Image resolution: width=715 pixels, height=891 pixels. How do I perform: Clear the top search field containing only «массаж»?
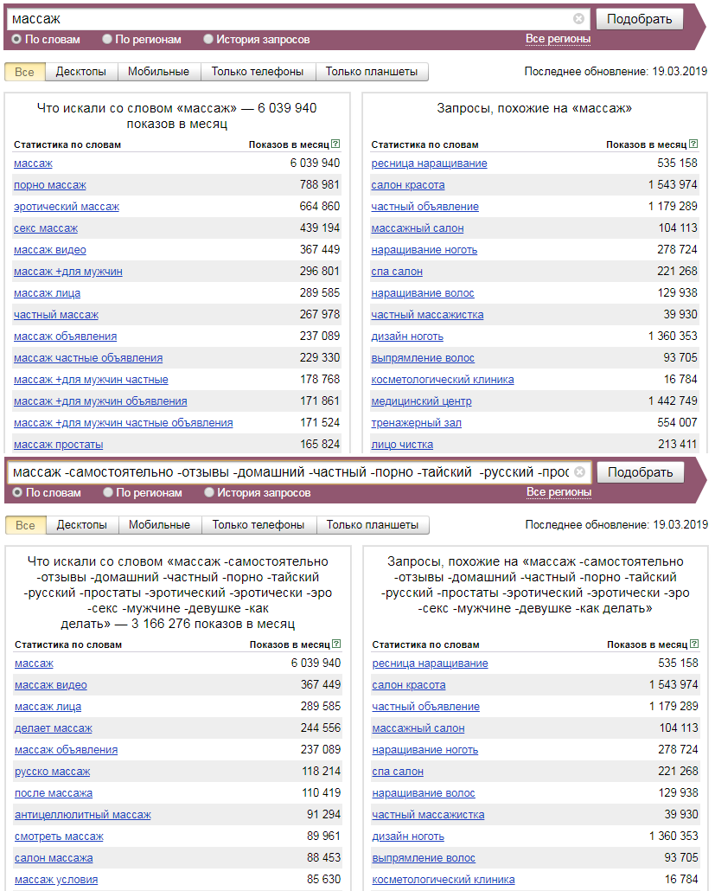coord(578,18)
